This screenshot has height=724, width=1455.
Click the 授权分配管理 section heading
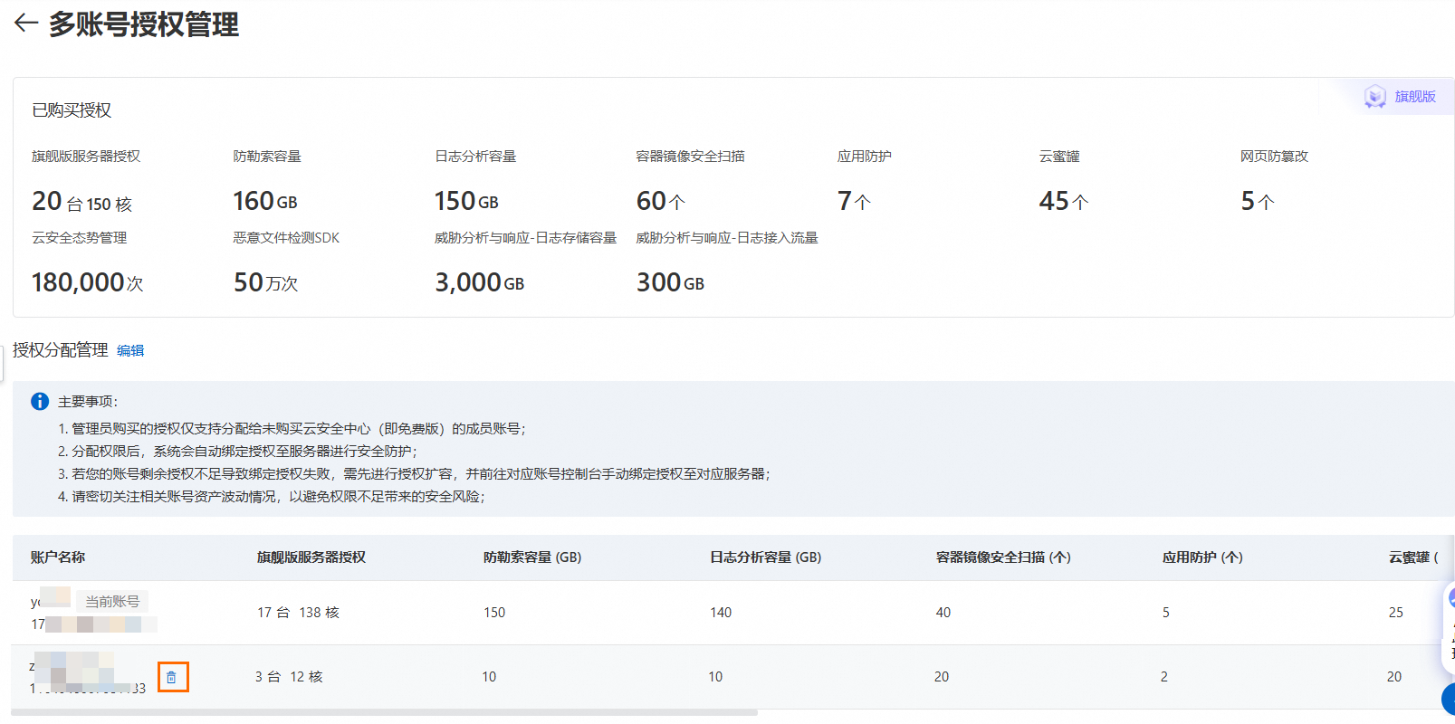[x=61, y=350]
